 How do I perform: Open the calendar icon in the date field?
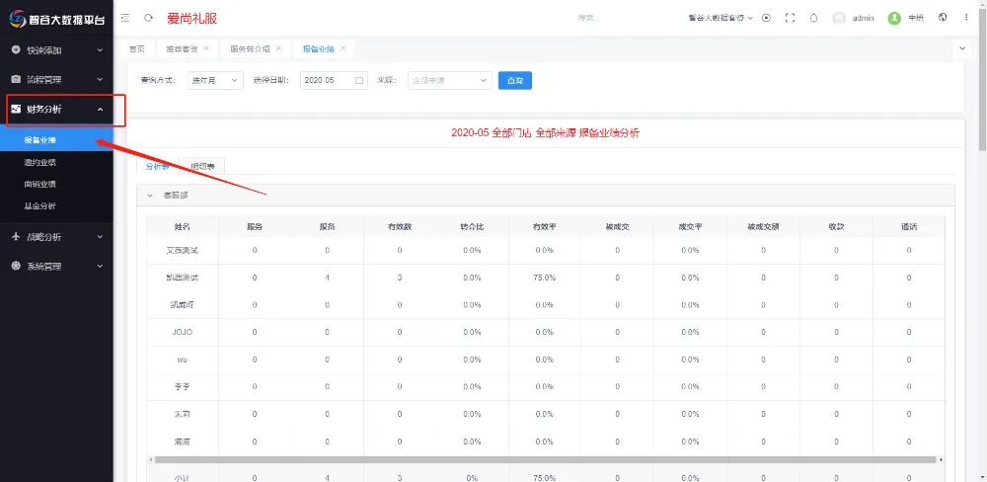(359, 80)
